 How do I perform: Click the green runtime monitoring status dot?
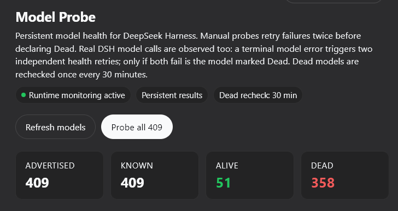tap(24, 95)
